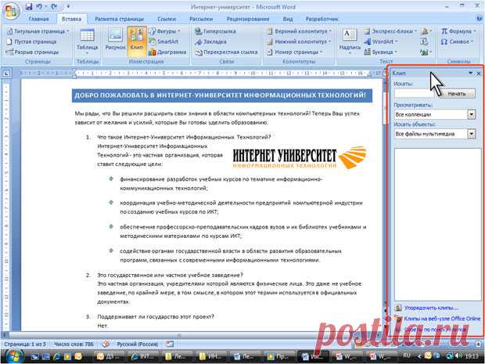Close the Клип task pane

click(x=479, y=74)
